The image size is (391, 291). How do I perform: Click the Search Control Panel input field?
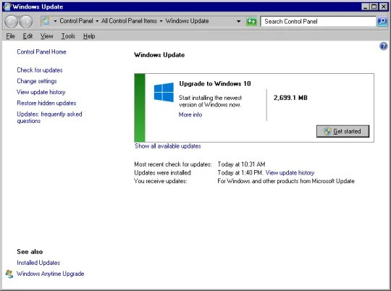(x=318, y=22)
